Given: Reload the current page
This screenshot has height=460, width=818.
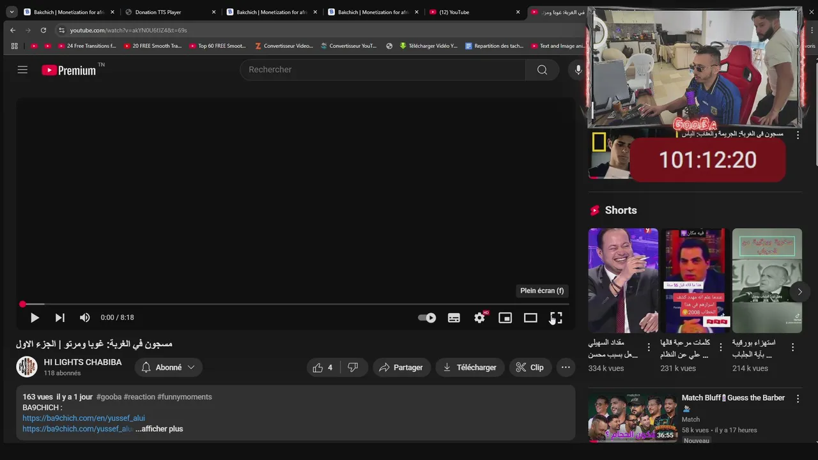Looking at the screenshot, I should pyautogui.click(x=43, y=30).
